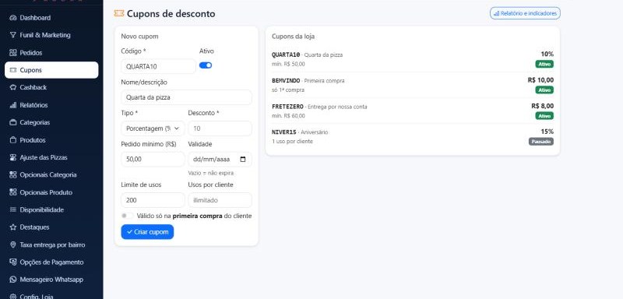Click the R$ 8,00 discount value
This screenshot has width=623, height=299.
(x=542, y=106)
